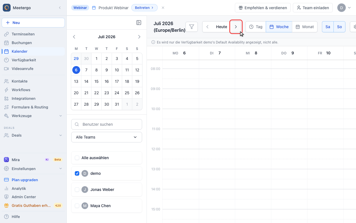The height and width of the screenshot is (223, 356).
Task: Open the Mira KI assistant
Action: 33,160
